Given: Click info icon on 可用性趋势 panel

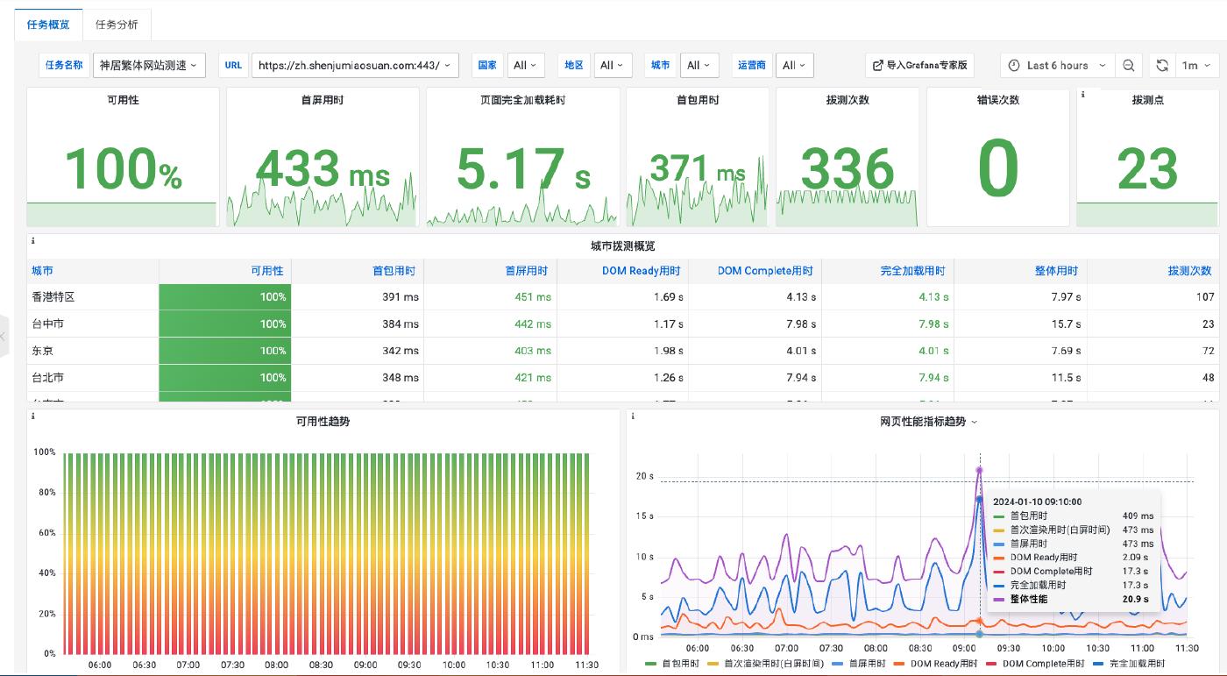Looking at the screenshot, I should 32,416.
